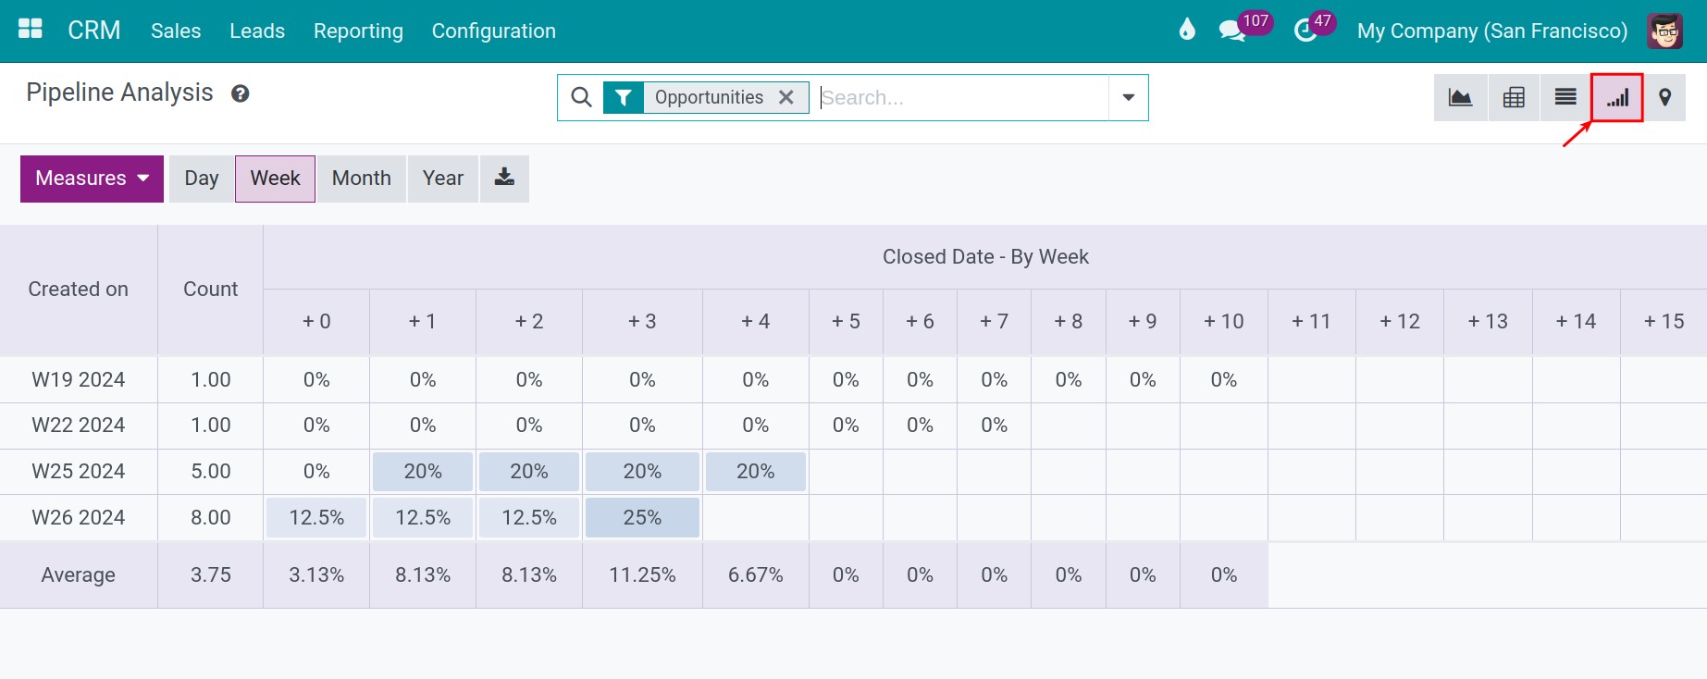Open conversations with 107 messages
This screenshot has width=1707, height=679.
click(1244, 27)
